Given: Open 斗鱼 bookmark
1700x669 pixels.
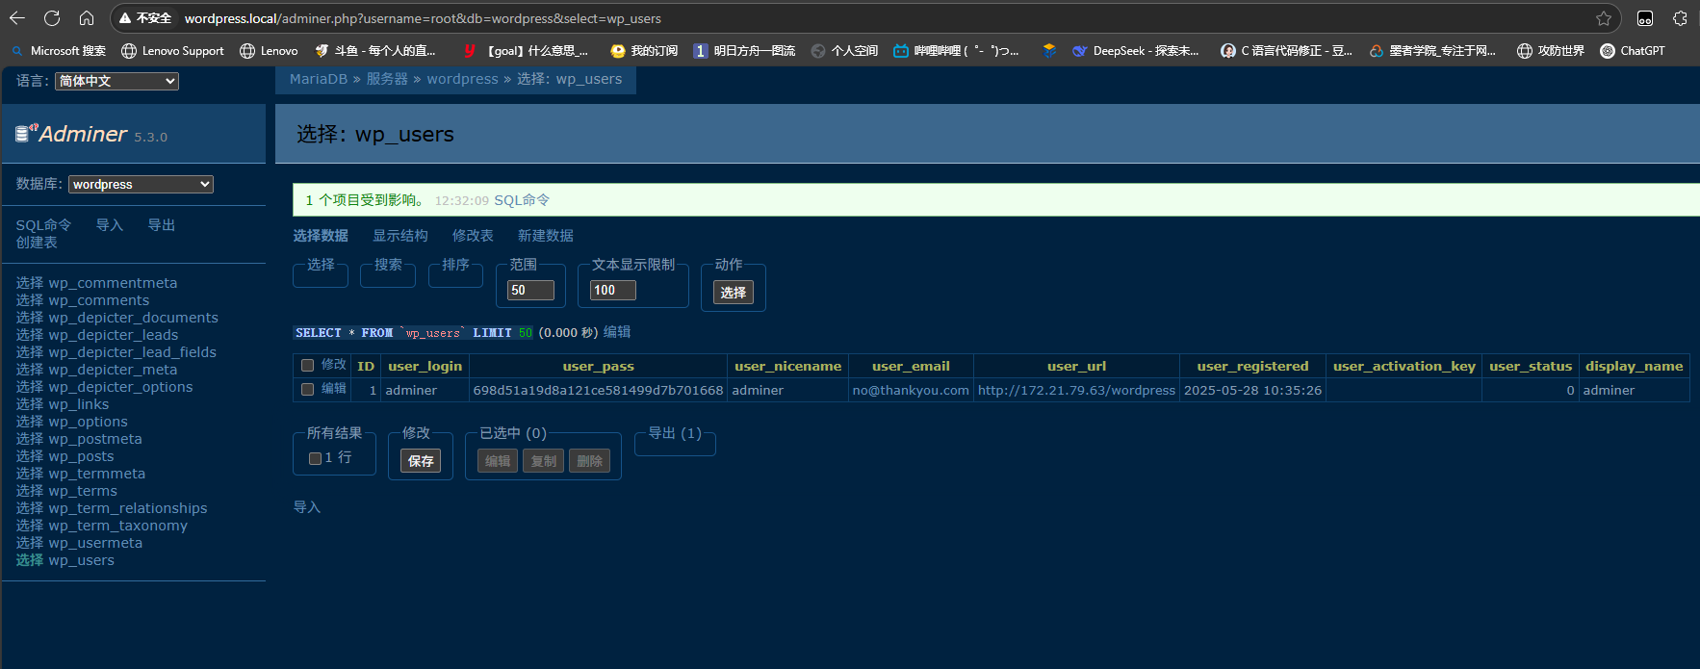Looking at the screenshot, I should click(x=375, y=51).
